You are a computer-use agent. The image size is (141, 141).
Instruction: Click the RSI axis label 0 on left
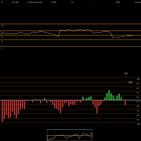(x=1, y=48)
